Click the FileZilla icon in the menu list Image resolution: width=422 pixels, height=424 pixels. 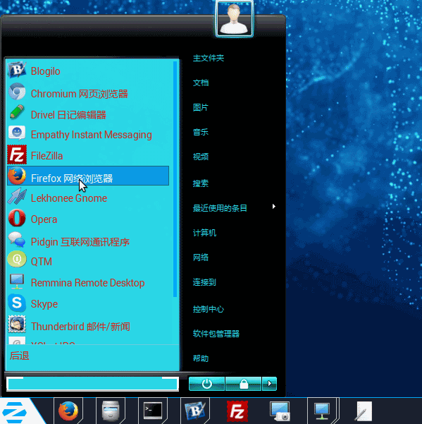pos(17,155)
